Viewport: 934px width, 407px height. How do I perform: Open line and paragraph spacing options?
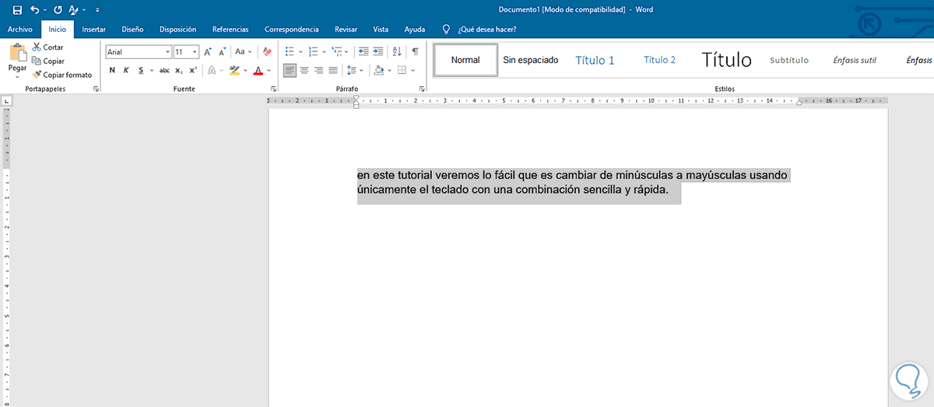click(352, 70)
